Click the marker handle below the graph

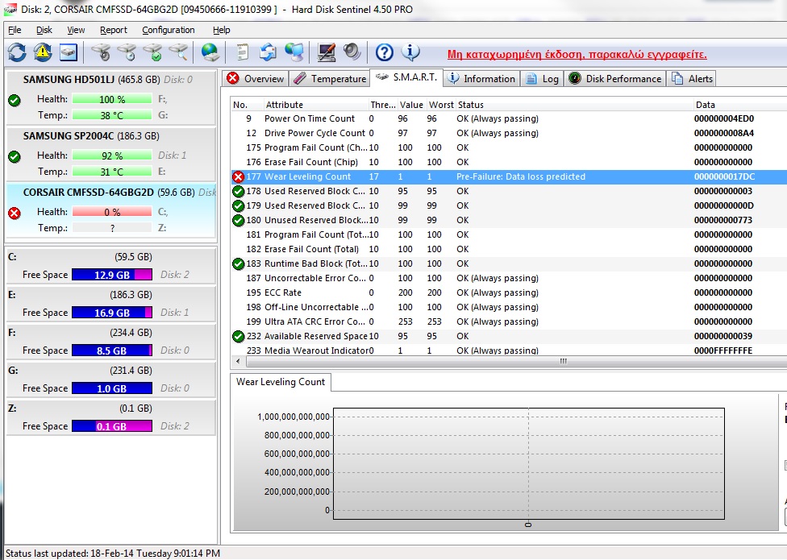point(528,525)
